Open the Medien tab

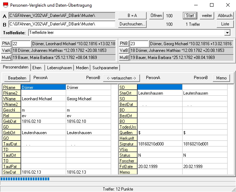82,68
